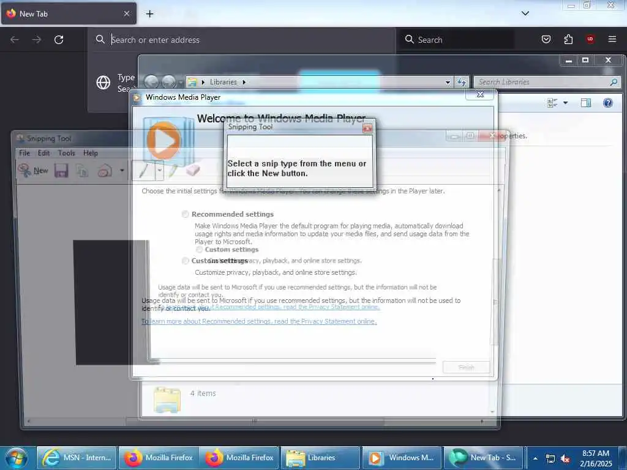
Task: Go forward in the Libraries window
Action: coord(169,82)
